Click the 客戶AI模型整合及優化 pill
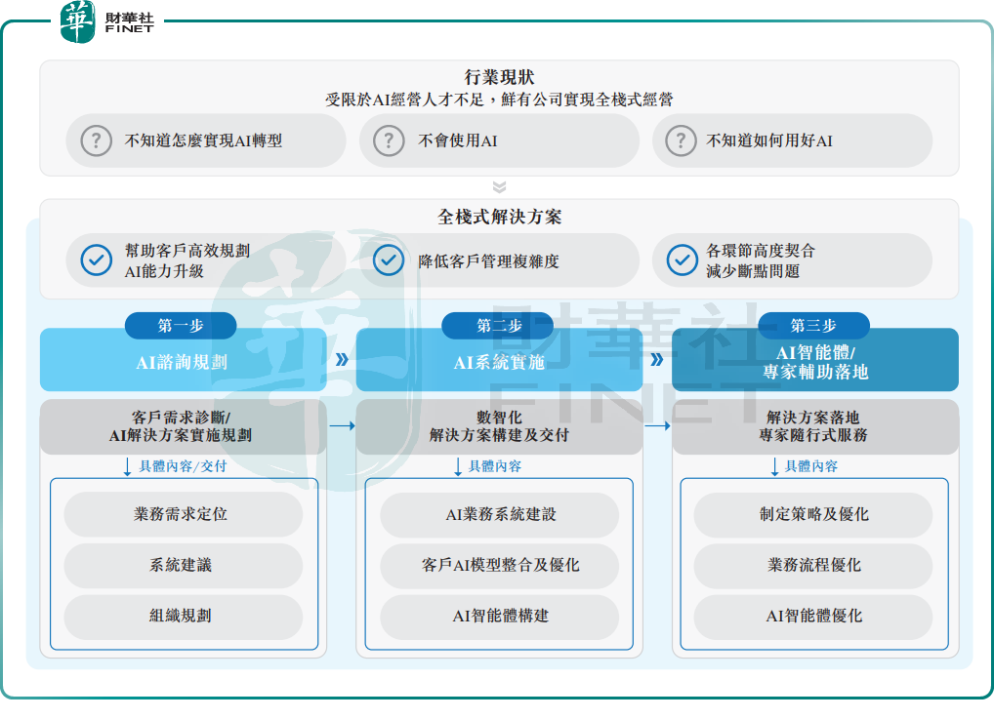 500,565
